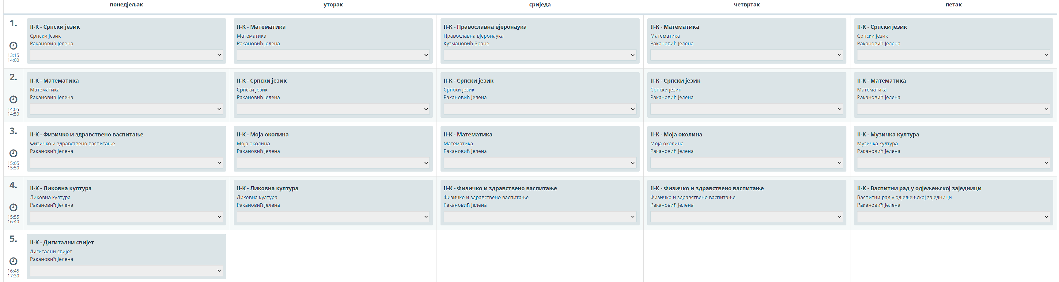This screenshot has height=282, width=1059.
Task: Click II-К - Православна вјеронаука lesson title
Action: click(x=485, y=27)
